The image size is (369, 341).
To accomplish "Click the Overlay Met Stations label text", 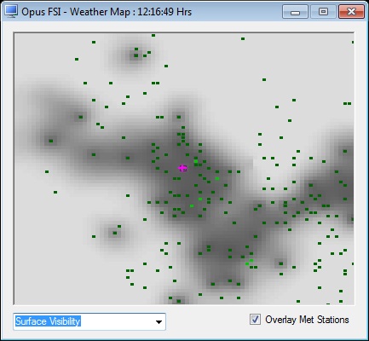I will (x=307, y=320).
